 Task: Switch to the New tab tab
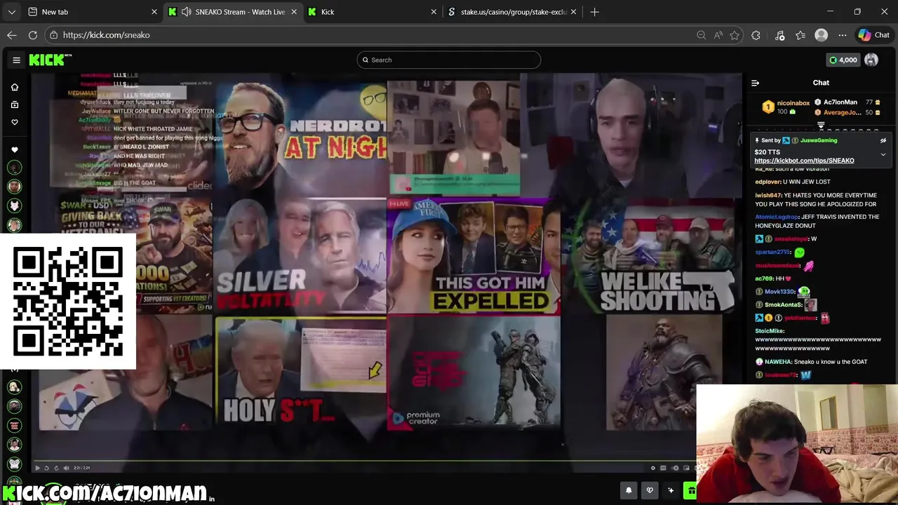(91, 12)
